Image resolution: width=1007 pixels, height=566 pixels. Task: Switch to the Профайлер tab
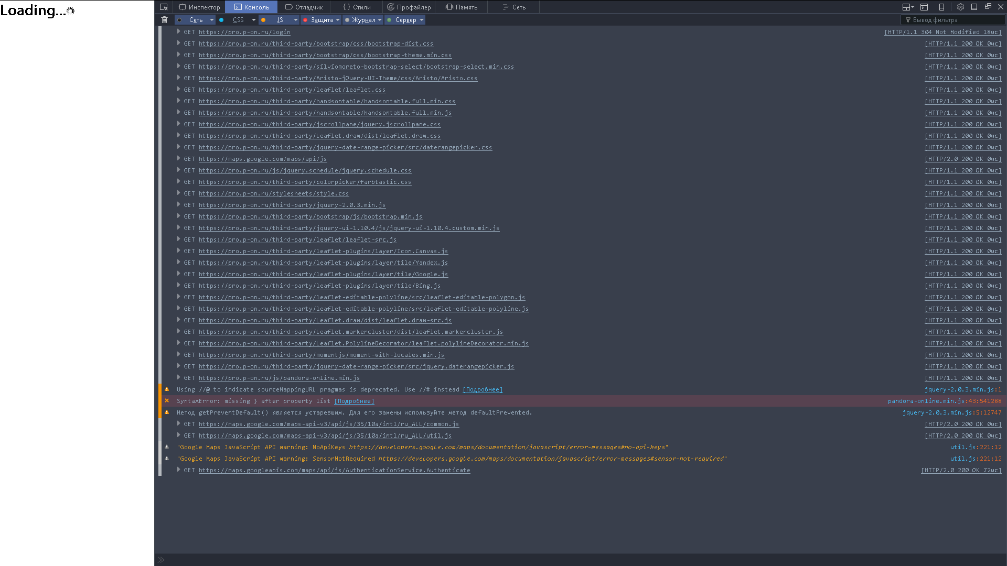coord(409,7)
